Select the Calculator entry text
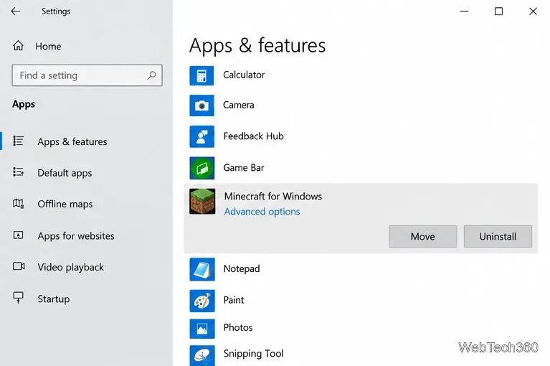550x366 pixels. point(244,75)
